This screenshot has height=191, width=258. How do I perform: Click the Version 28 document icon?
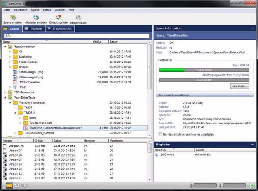point(5,146)
